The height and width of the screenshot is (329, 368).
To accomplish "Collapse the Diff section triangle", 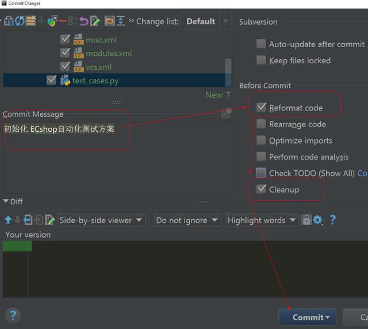I will coord(6,201).
